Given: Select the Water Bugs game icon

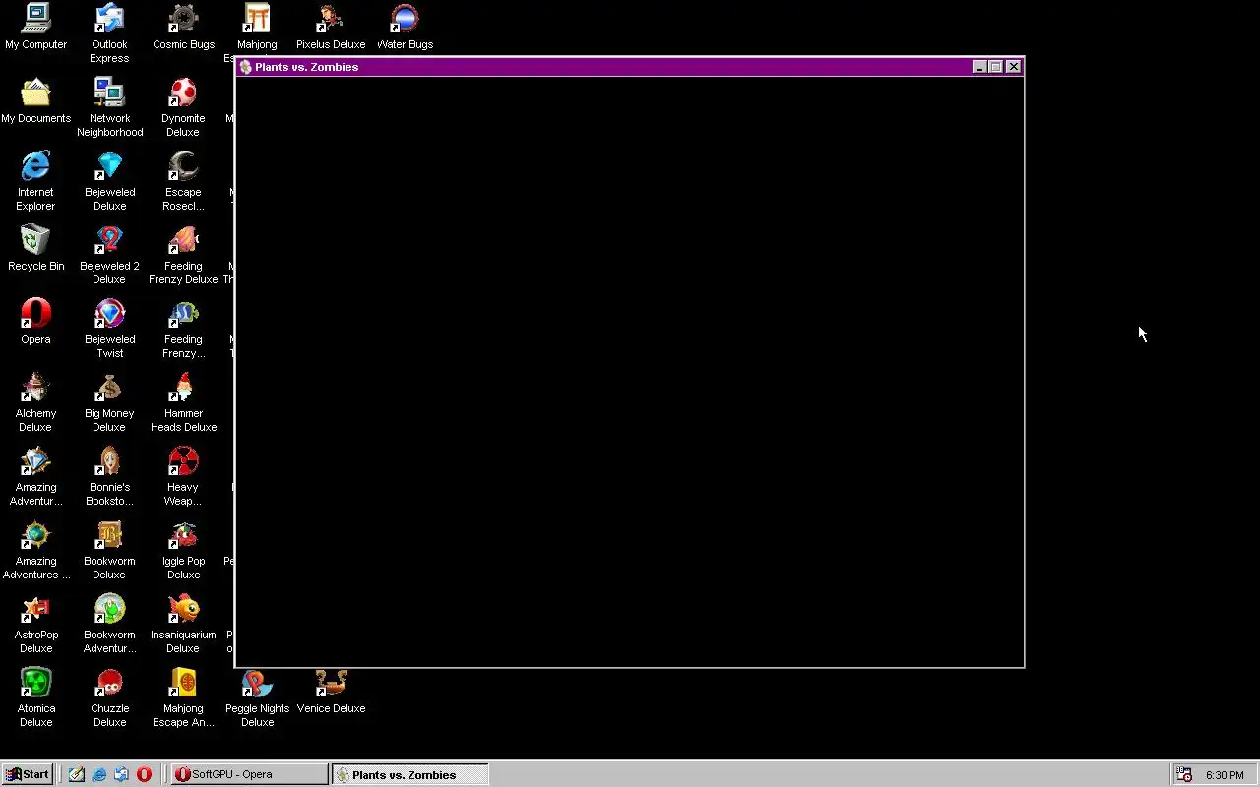Looking at the screenshot, I should pos(405,27).
